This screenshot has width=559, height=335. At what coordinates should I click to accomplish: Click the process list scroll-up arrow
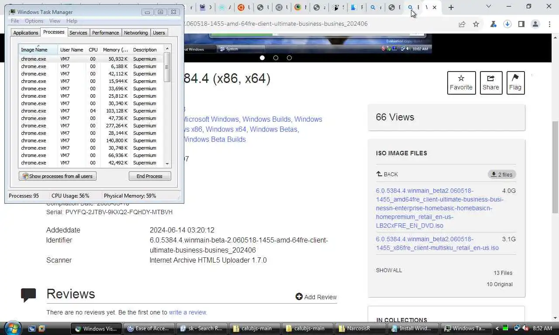[x=167, y=48]
